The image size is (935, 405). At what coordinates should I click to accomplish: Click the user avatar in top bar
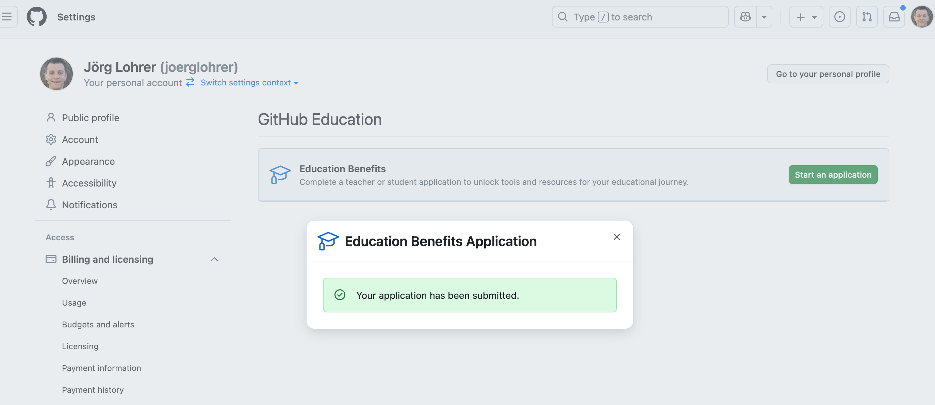tap(922, 17)
